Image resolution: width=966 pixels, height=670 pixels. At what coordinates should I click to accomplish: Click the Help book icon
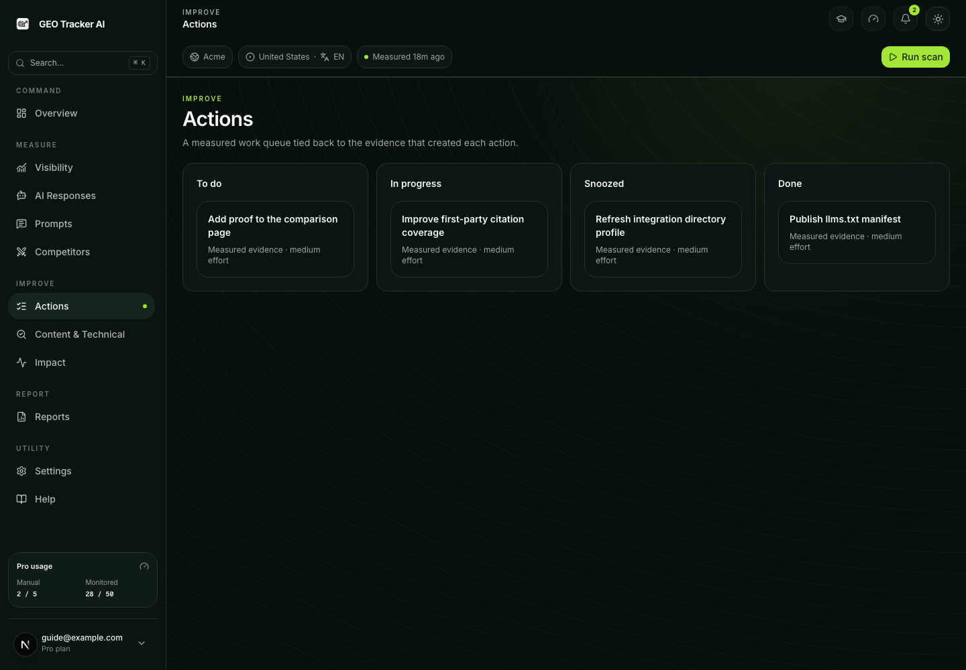[x=21, y=499]
